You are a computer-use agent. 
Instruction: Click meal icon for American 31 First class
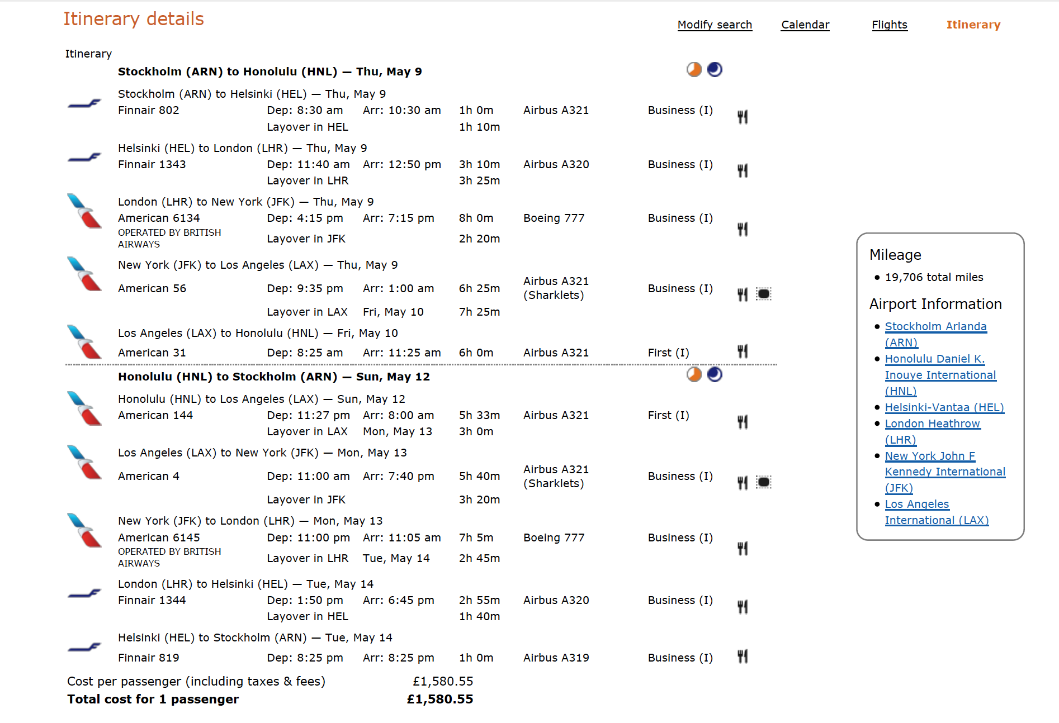point(743,351)
